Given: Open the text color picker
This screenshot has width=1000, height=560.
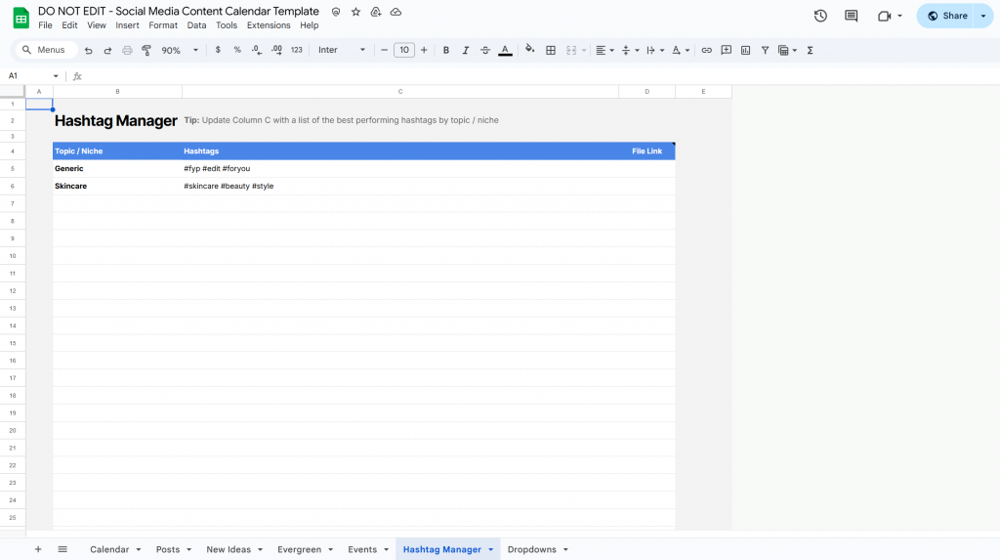Looking at the screenshot, I should 505,50.
